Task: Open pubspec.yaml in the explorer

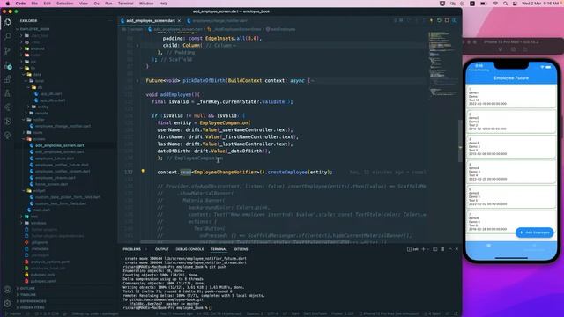Action: (43, 281)
